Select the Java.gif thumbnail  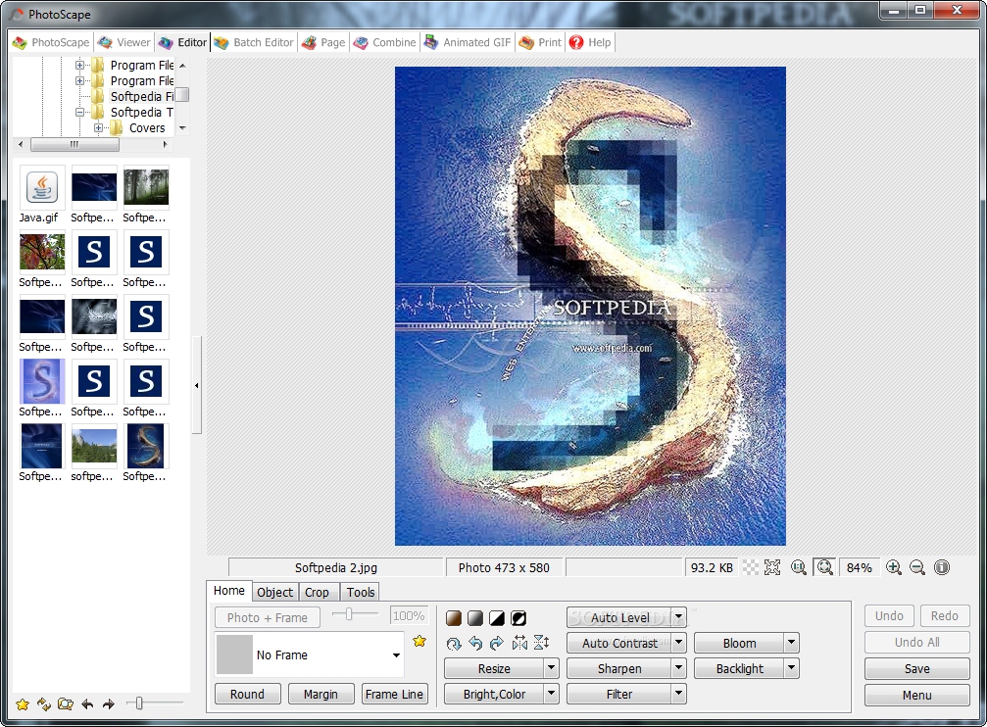[42, 187]
